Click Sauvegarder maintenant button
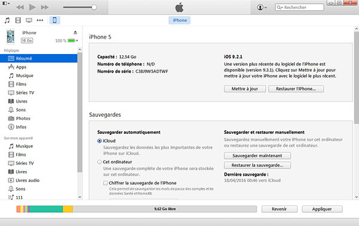The image size is (359, 226). tap(257, 155)
